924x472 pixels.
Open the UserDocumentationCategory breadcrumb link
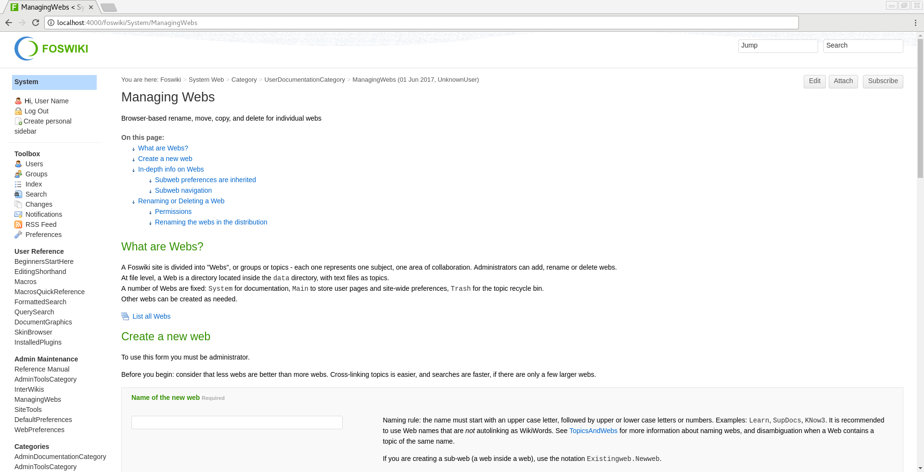pos(305,80)
